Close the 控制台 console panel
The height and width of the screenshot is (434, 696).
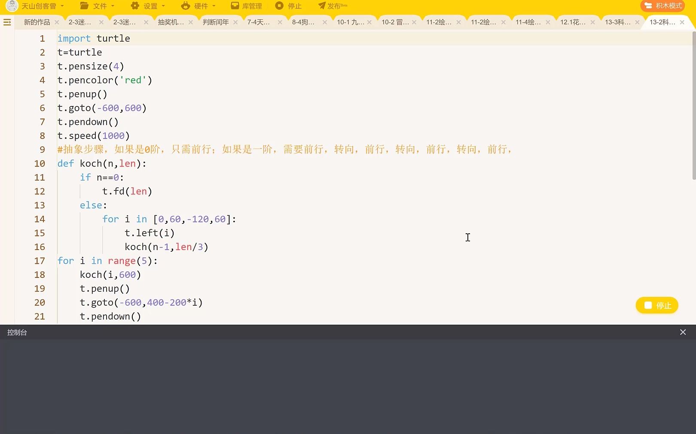pos(683,332)
